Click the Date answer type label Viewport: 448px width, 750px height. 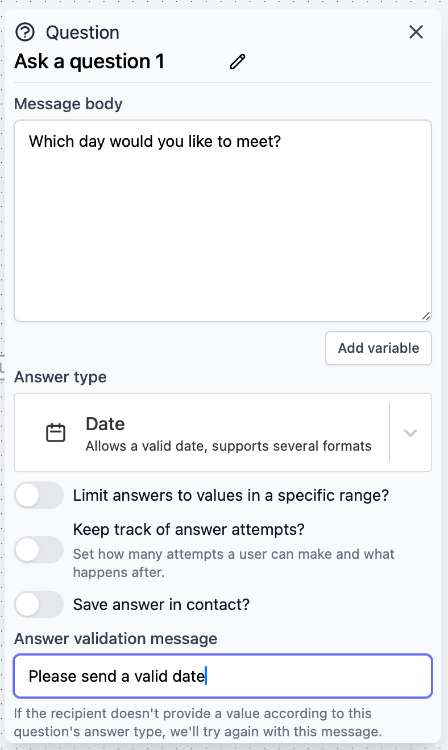(x=105, y=423)
